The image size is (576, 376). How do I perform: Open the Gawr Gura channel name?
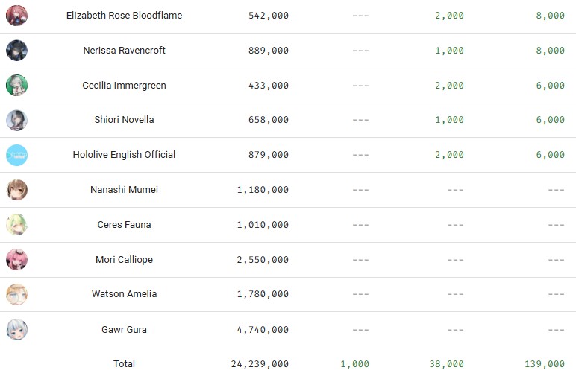(x=124, y=329)
